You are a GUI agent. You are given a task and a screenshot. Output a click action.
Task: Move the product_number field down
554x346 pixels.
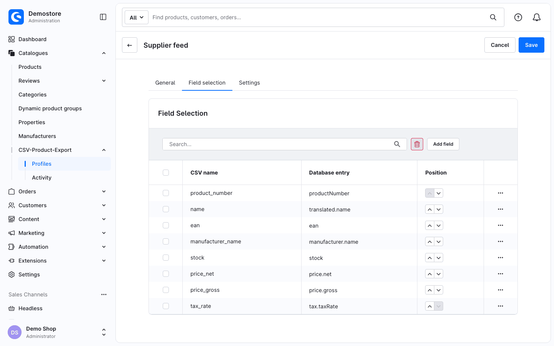pyautogui.click(x=439, y=193)
